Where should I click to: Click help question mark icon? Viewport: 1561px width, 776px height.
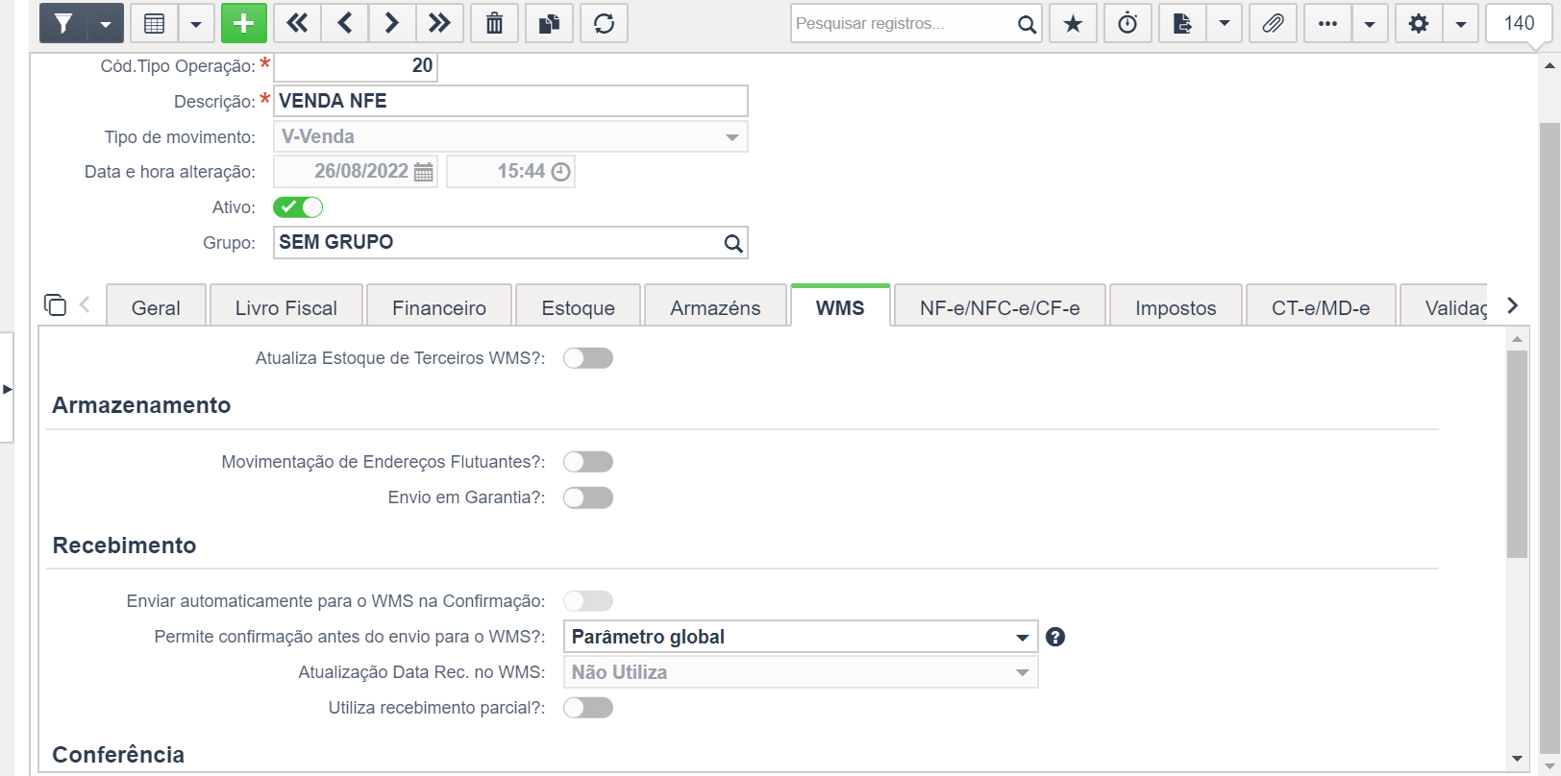[1055, 637]
